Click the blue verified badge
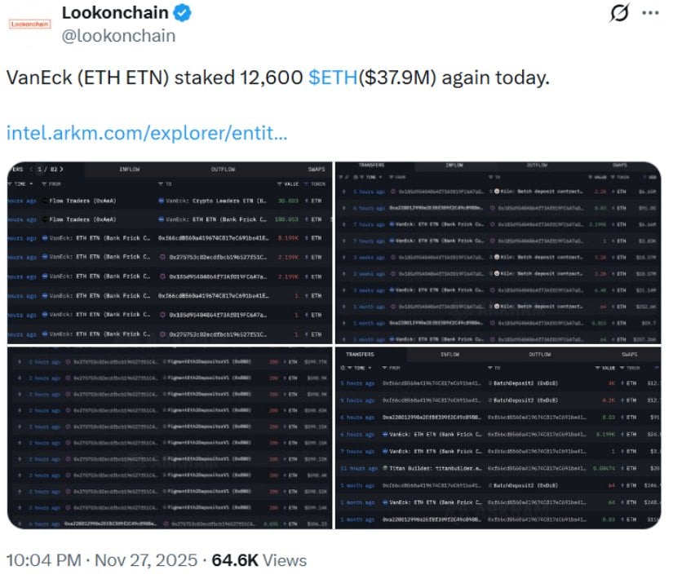This screenshot has height=579, width=673. coord(184,13)
